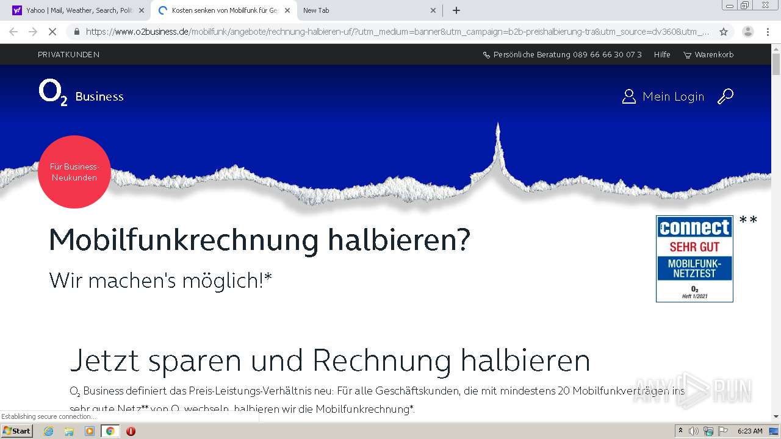Click the heading Mobilfunkrechnung halbieren?
Image resolution: width=781 pixels, height=439 pixels.
click(260, 240)
